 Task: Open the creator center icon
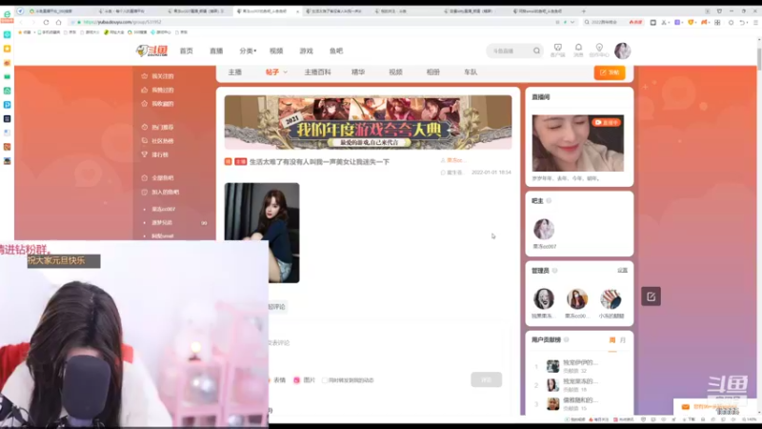[599, 50]
